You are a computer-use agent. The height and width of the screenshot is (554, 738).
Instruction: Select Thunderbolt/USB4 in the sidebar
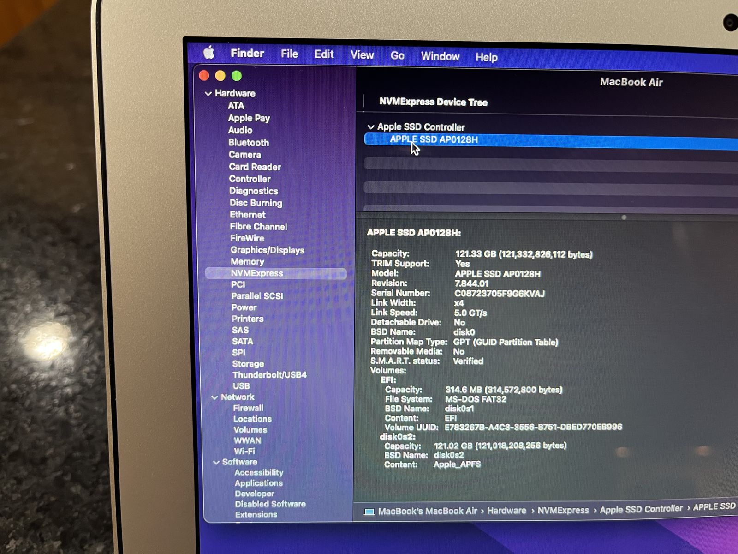pyautogui.click(x=269, y=375)
